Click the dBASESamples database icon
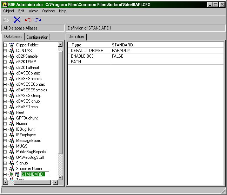Screen dimensions: 227x195 click(x=12, y=79)
